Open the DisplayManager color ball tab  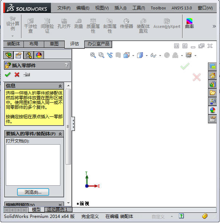(x=39, y=55)
